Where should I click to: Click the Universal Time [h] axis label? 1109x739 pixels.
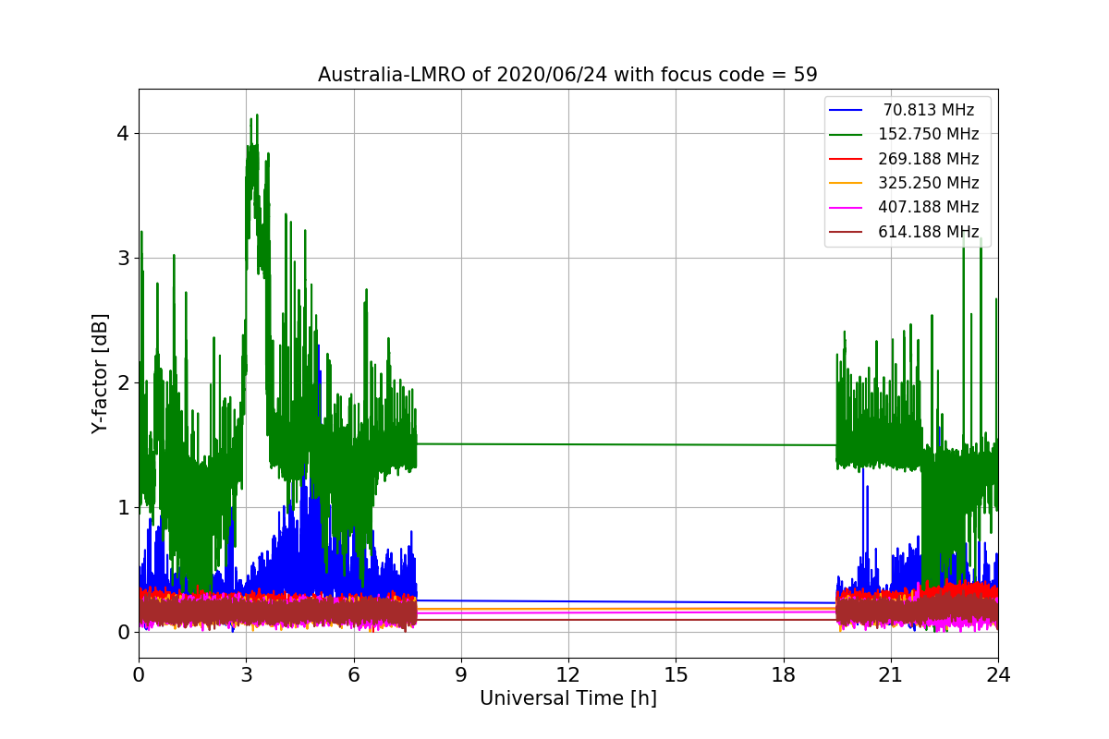pyautogui.click(x=567, y=699)
